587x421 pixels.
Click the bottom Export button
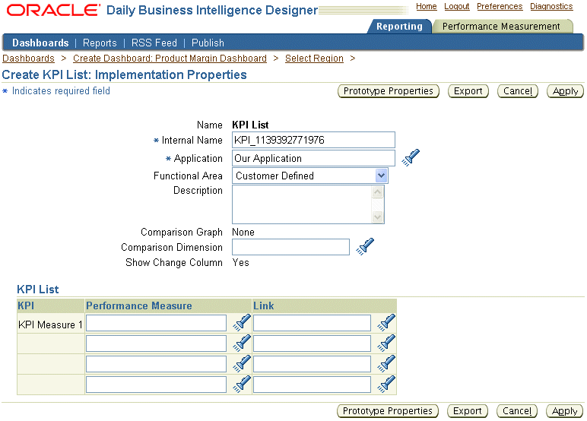point(467,411)
